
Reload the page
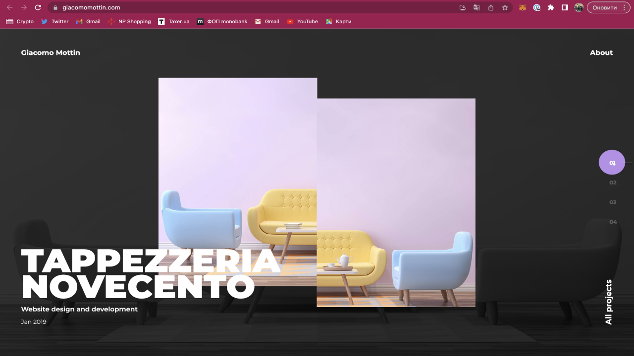tap(38, 7)
